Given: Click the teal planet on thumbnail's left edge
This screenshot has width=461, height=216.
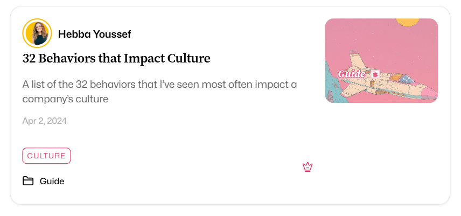Looking at the screenshot, I should tap(330, 83).
